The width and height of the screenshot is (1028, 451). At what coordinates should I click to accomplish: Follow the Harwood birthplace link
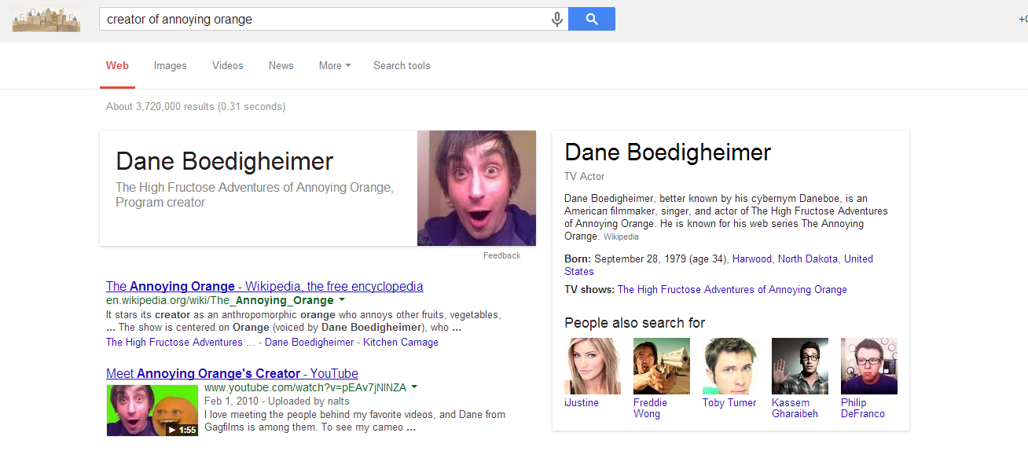[x=751, y=259]
